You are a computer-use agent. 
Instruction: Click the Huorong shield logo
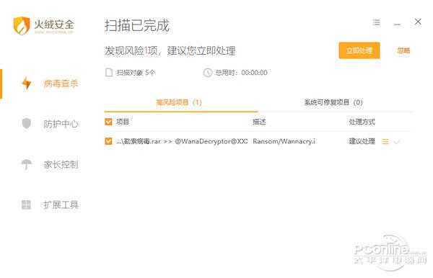pos(22,26)
